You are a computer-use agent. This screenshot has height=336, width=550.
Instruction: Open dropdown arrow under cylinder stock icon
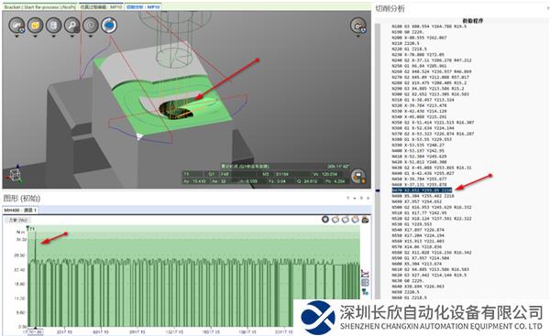[54, 36]
